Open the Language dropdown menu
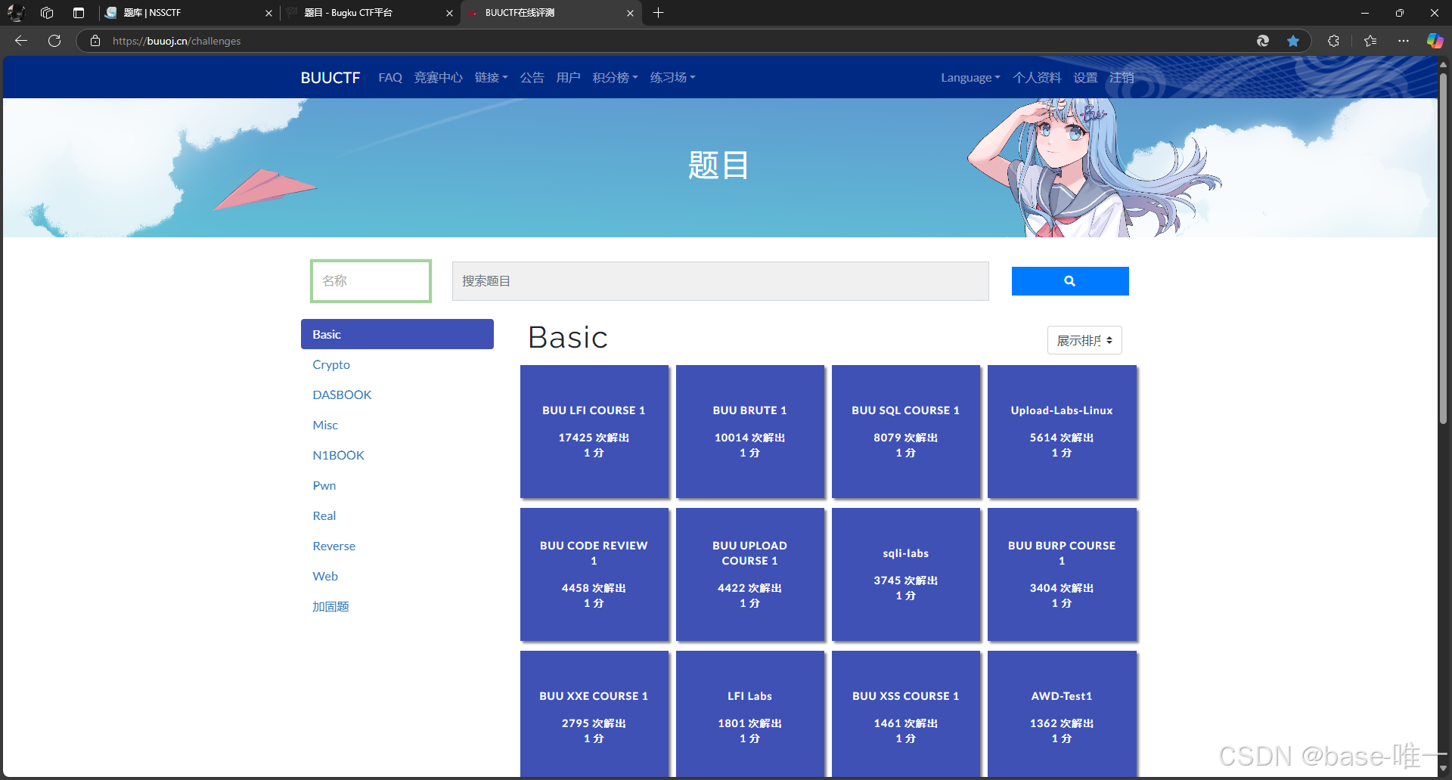The width and height of the screenshot is (1452, 780). [970, 77]
